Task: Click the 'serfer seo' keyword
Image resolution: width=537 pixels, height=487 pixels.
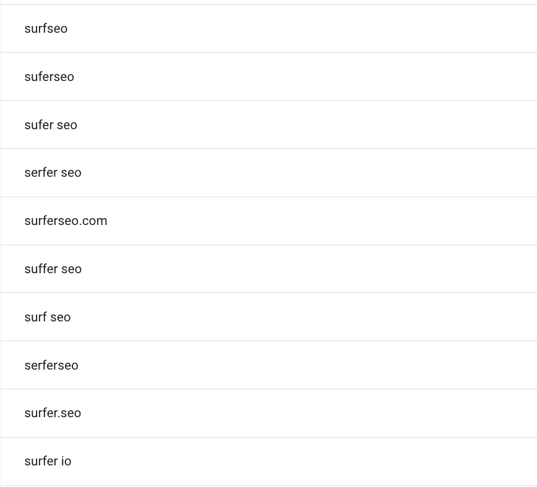Action: tap(53, 172)
